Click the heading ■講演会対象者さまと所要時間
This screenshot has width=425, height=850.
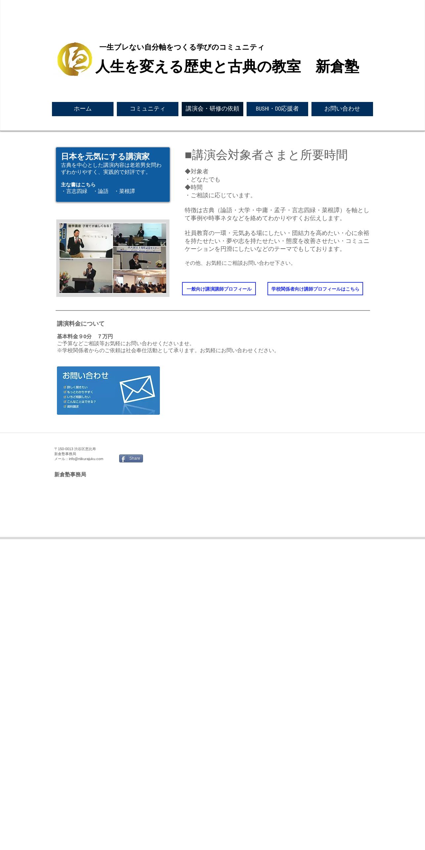click(x=266, y=155)
